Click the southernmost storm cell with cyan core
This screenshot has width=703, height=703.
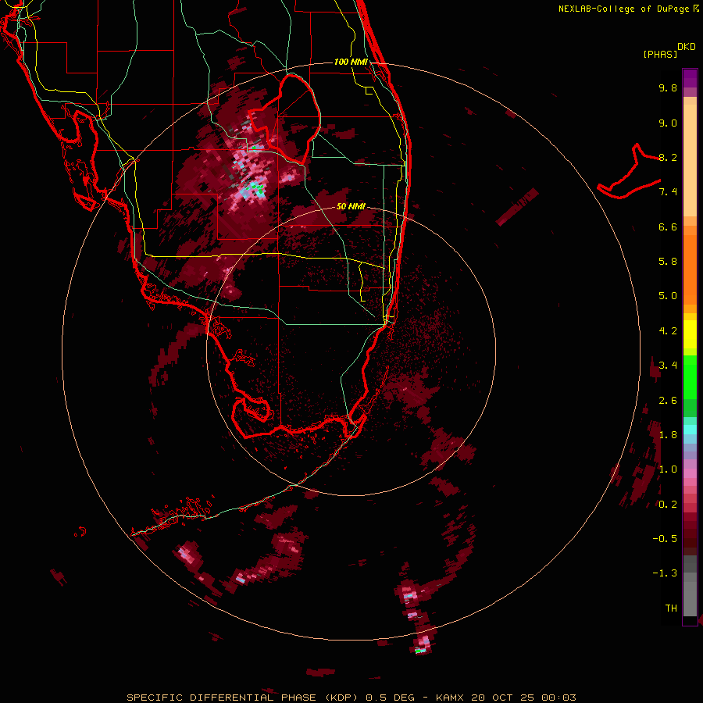420,650
